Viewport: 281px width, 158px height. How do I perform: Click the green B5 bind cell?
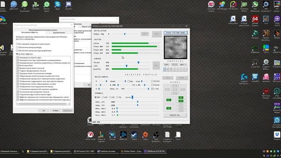coord(169,100)
